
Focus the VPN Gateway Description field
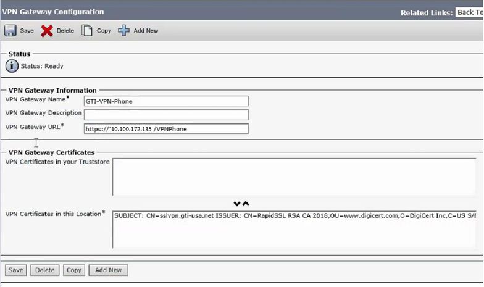[166, 115]
